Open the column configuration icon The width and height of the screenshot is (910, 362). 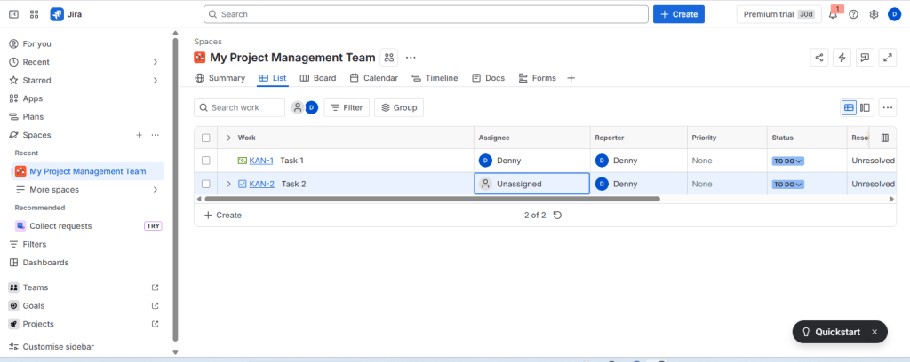885,138
